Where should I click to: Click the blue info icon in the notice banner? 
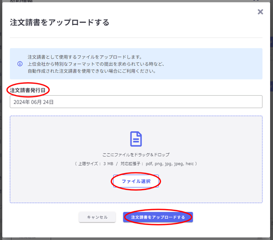click(20, 64)
